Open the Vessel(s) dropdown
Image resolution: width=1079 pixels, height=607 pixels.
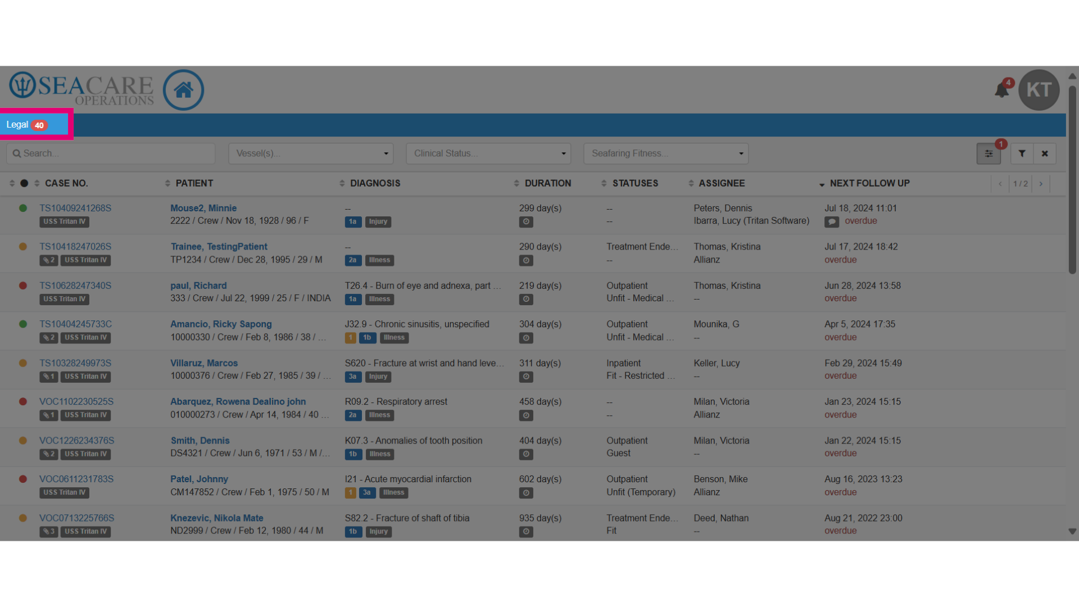311,153
